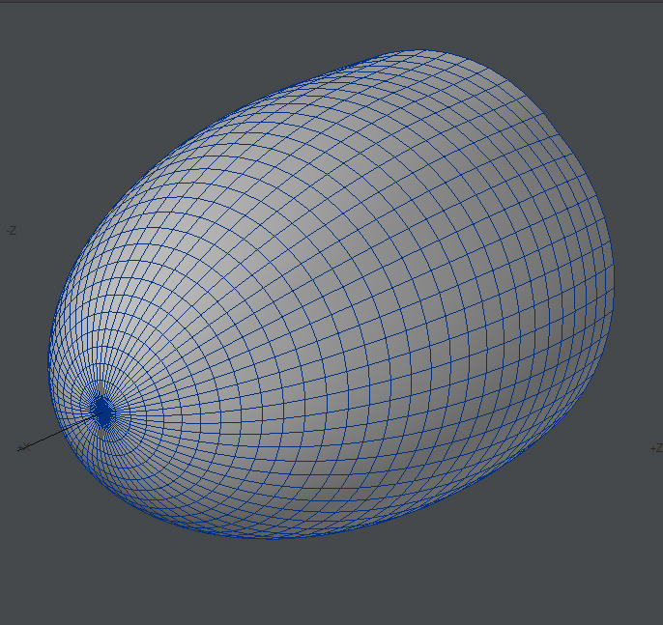Click the blunt right end of the egg

(611, 290)
